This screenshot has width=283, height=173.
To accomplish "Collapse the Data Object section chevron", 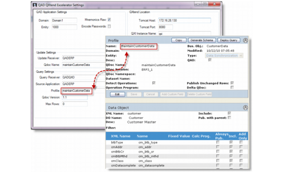I will click(245, 108).
